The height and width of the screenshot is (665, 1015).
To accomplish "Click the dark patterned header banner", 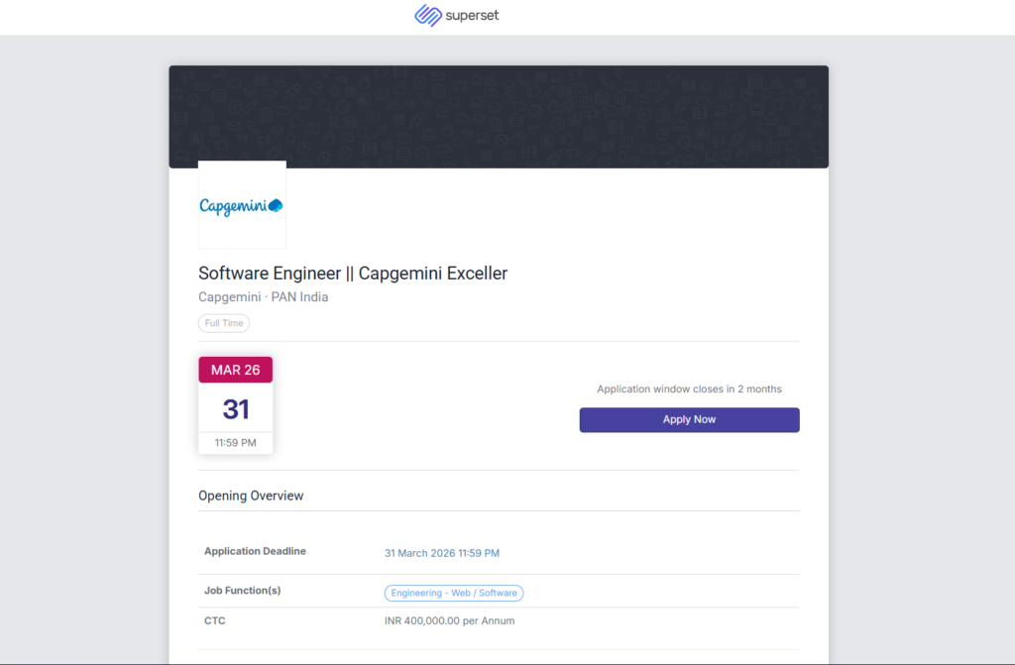I will pos(498,116).
